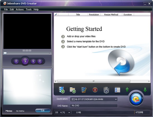Click the chapter list properties icon
This screenshot has width=153, height=117.
point(117,90)
